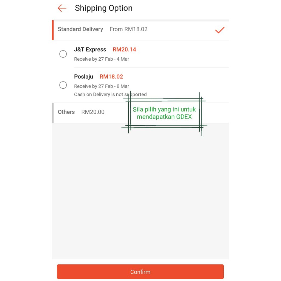The width and height of the screenshot is (281, 281).
Task: Tap the "Receive by 27 Feb - 8 Mar" text
Action: coord(102,86)
